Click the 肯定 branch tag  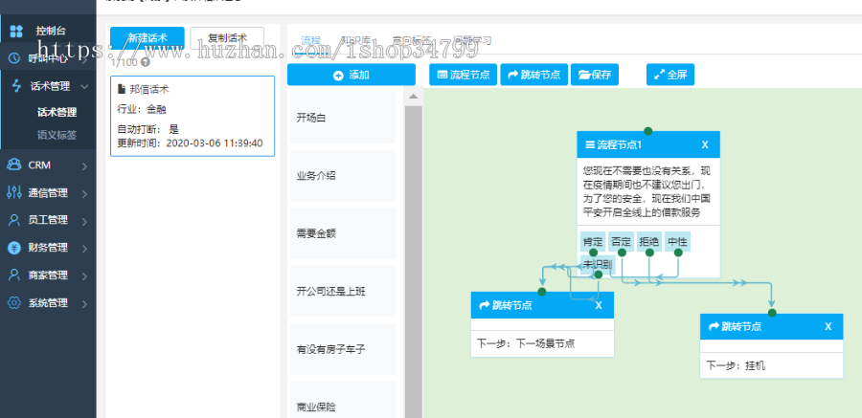click(x=594, y=242)
